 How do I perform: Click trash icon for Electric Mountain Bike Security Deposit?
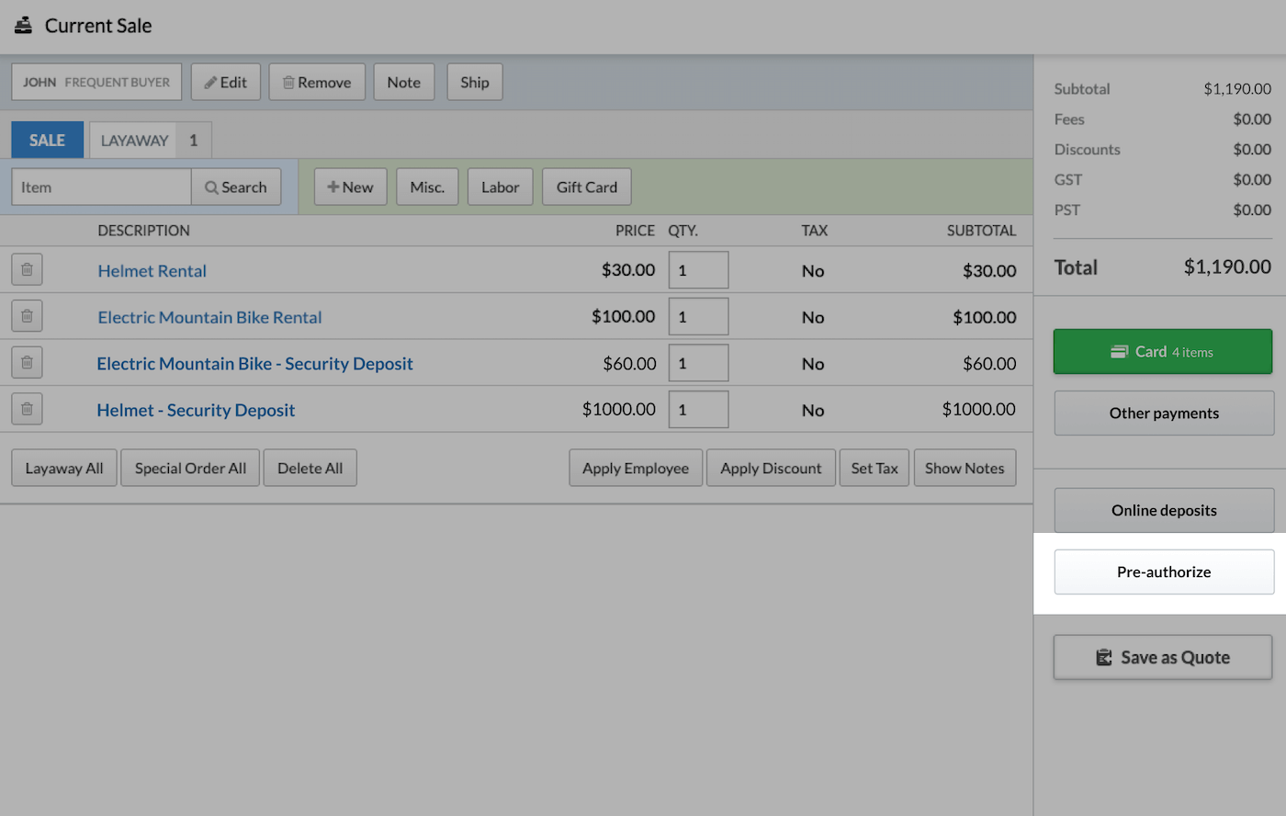click(x=27, y=362)
